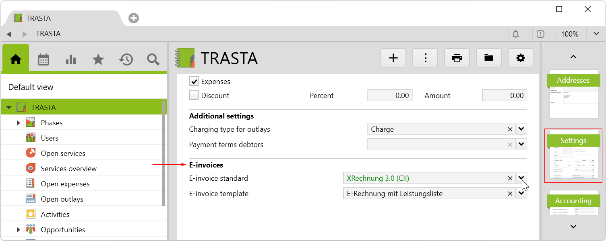
Task: Open the calendar view icon
Action: point(43,60)
